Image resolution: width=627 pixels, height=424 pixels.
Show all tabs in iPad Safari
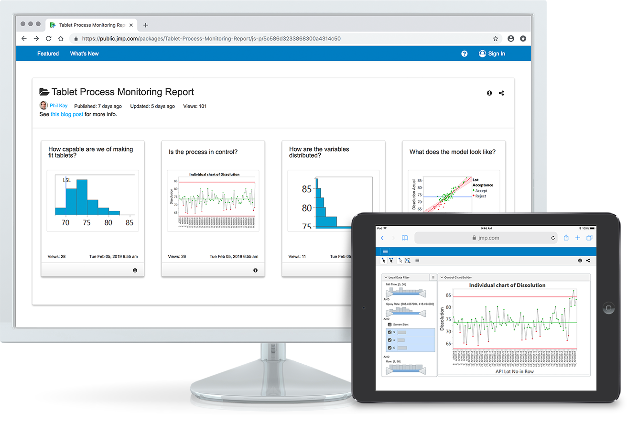[589, 238]
